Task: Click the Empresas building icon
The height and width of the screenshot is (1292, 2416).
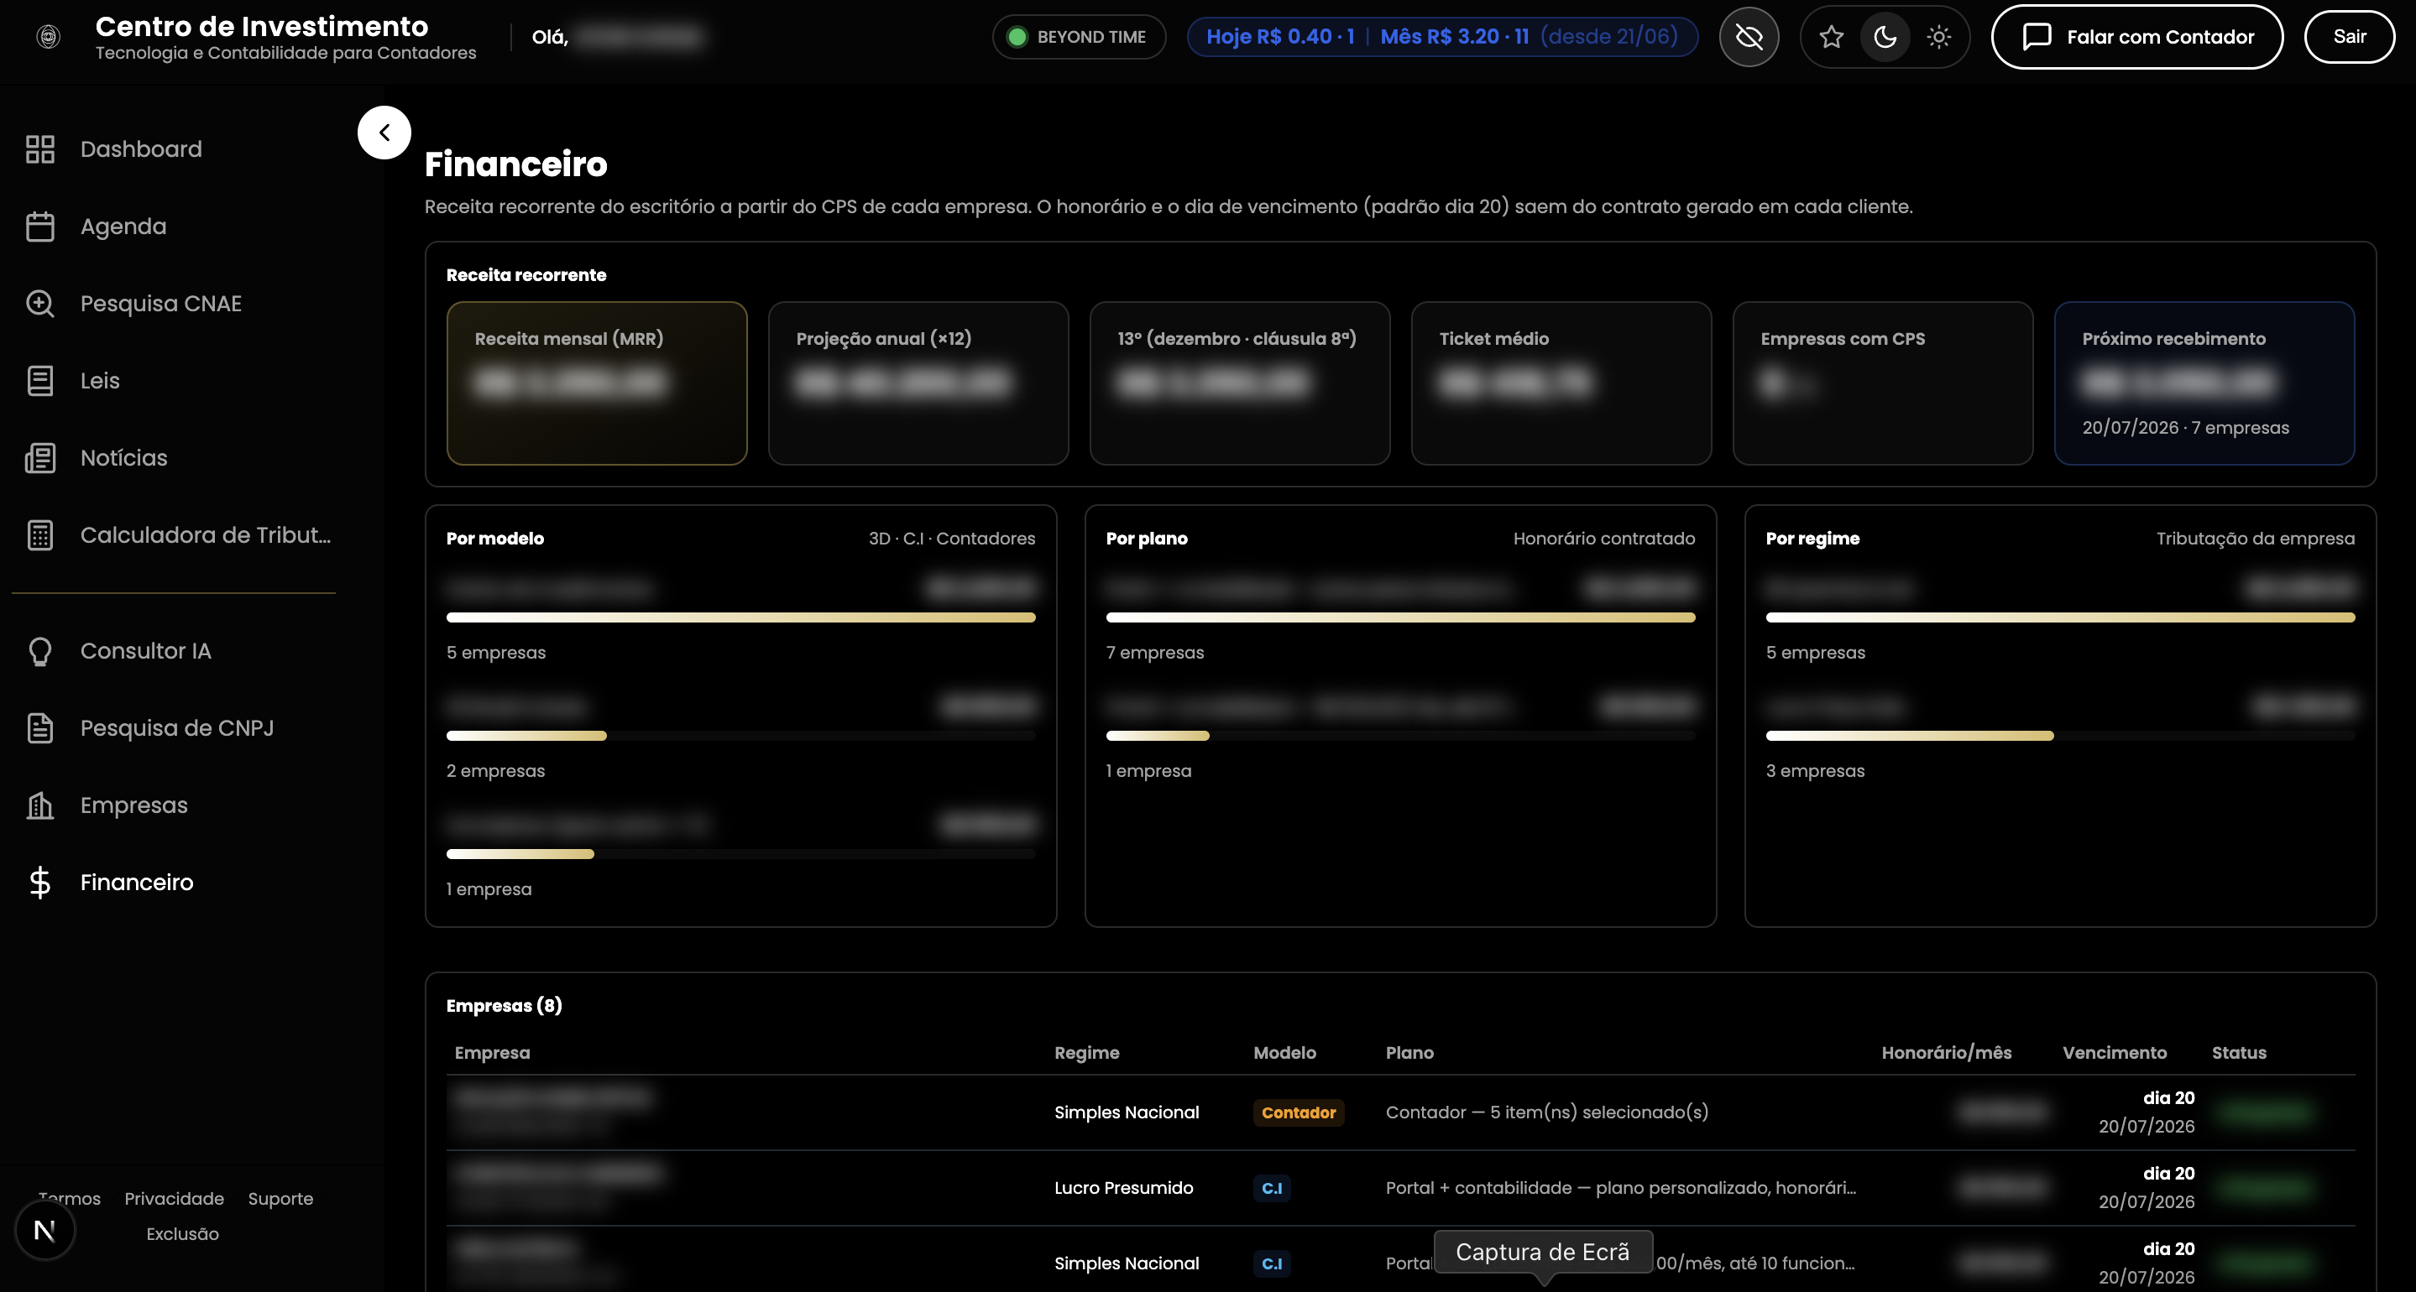Action: [x=39, y=805]
